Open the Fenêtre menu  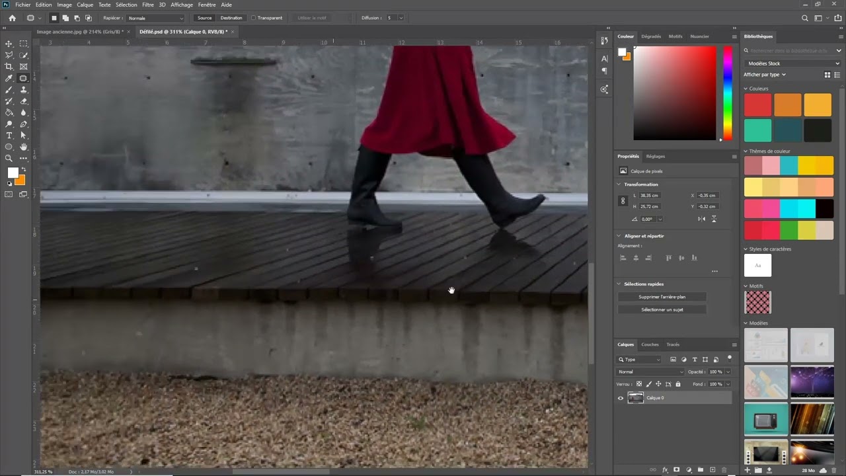click(207, 5)
